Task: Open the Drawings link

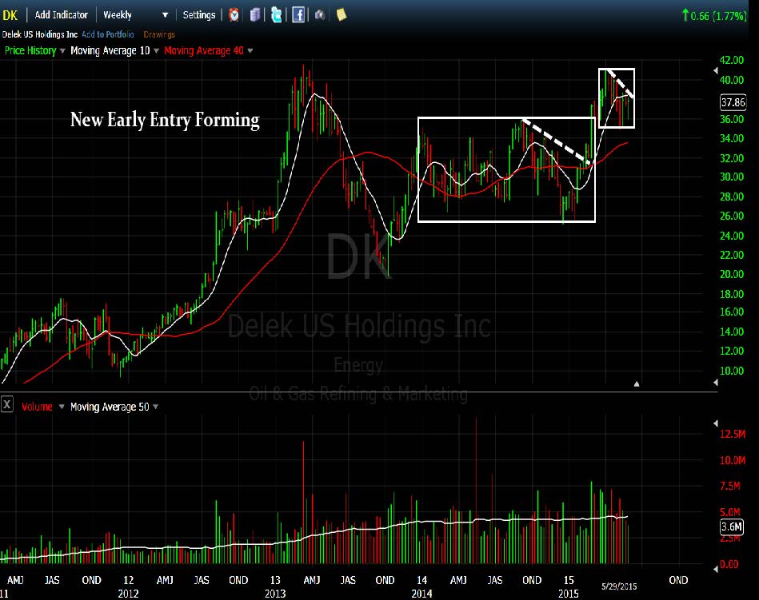Action: (159, 34)
